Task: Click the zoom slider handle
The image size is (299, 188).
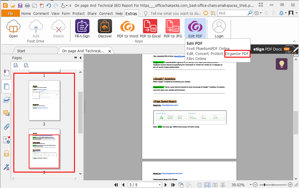Action: pos(265,184)
